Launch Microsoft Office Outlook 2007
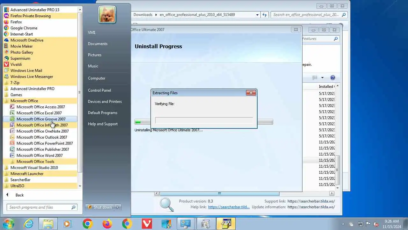Screen dimensions: 408x230 click(40, 137)
